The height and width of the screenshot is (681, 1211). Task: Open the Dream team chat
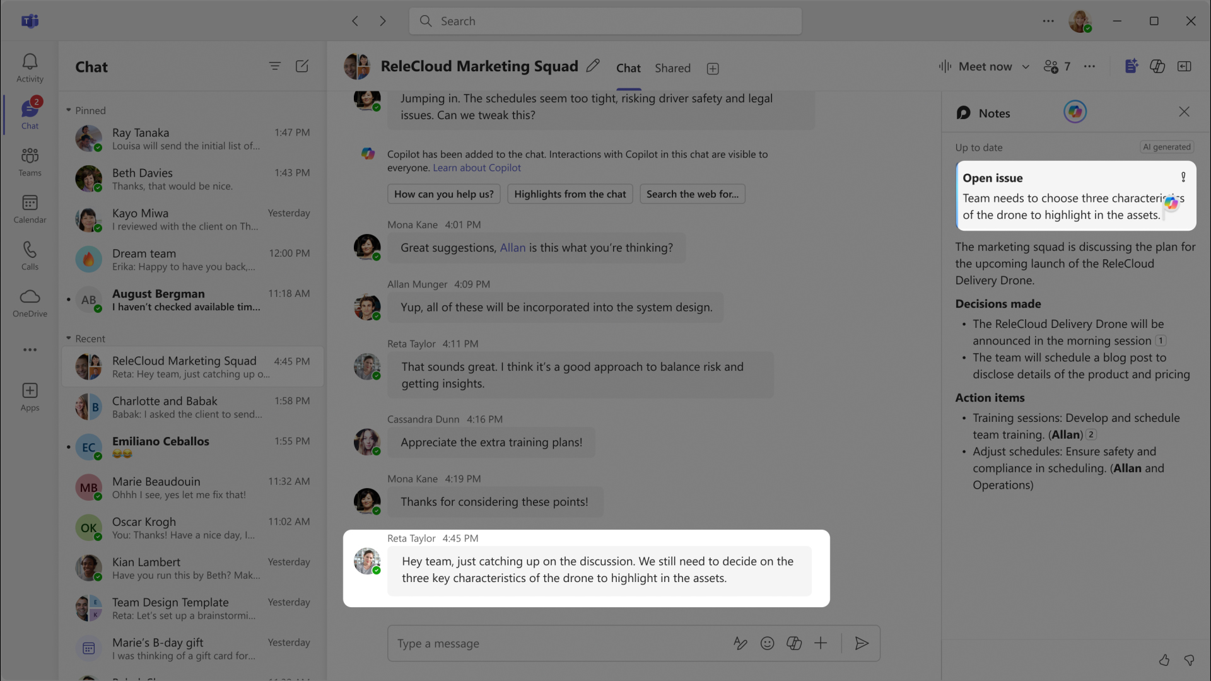tap(192, 260)
